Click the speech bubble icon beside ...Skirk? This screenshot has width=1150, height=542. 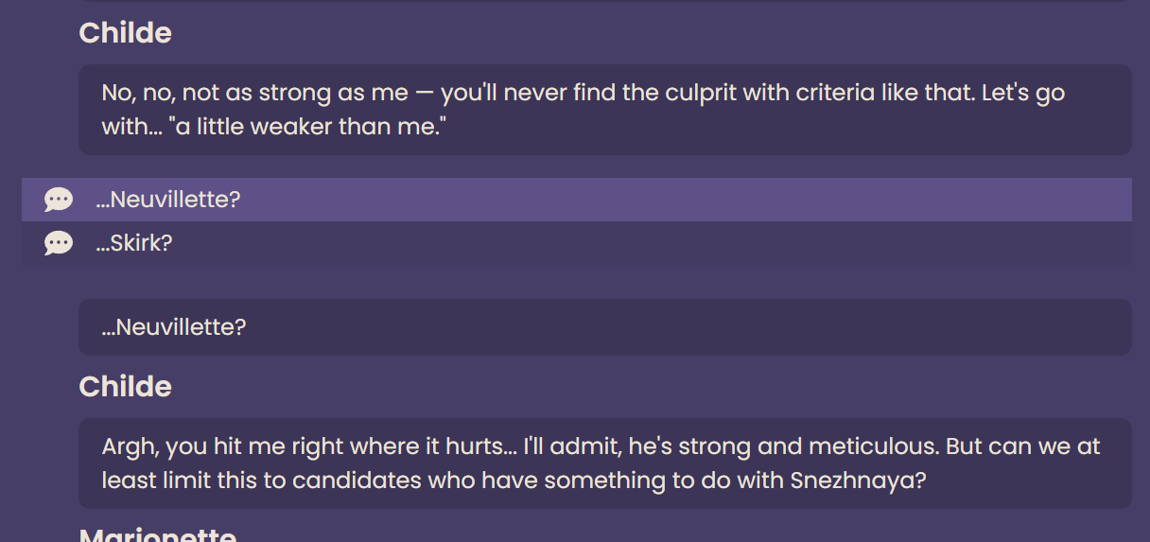tap(59, 243)
